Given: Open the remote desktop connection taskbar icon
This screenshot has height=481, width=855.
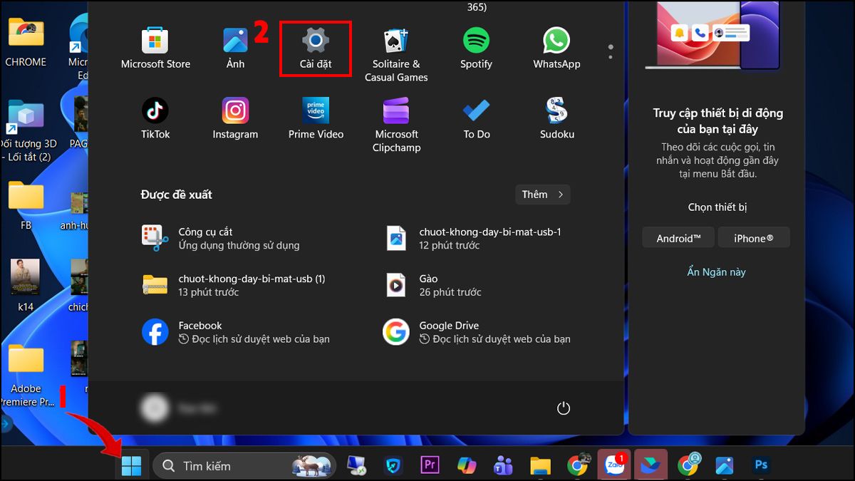Looking at the screenshot, I should click(x=356, y=465).
